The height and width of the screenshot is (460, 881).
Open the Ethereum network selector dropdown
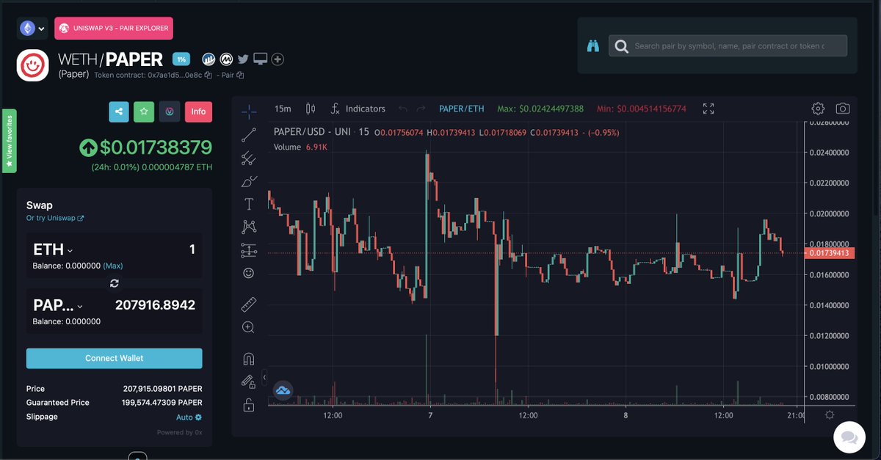click(33, 29)
